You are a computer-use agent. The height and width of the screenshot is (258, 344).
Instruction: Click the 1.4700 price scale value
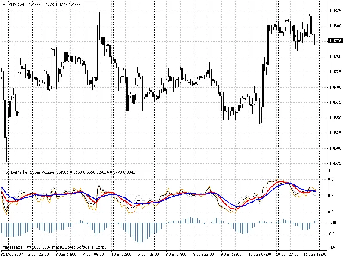(x=334, y=87)
